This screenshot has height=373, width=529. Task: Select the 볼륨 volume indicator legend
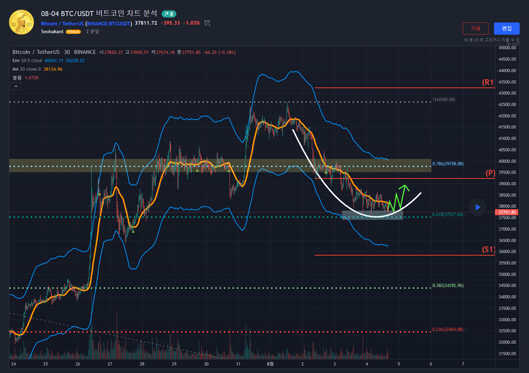coord(17,78)
